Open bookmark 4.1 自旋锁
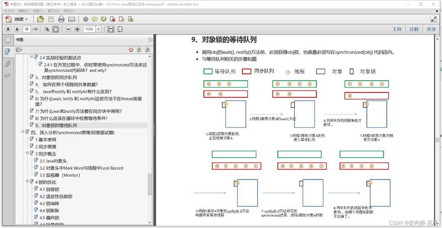The width and height of the screenshot is (442, 228). [x=49, y=189]
